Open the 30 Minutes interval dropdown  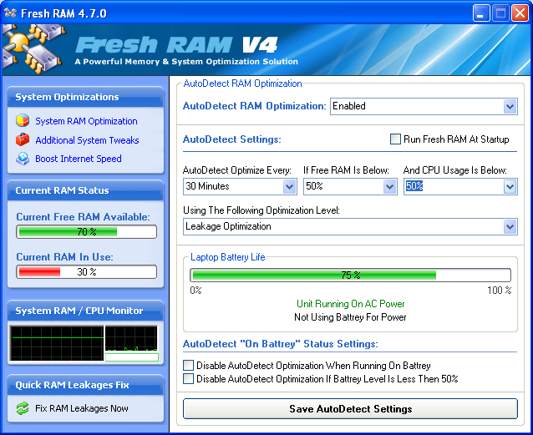click(289, 186)
